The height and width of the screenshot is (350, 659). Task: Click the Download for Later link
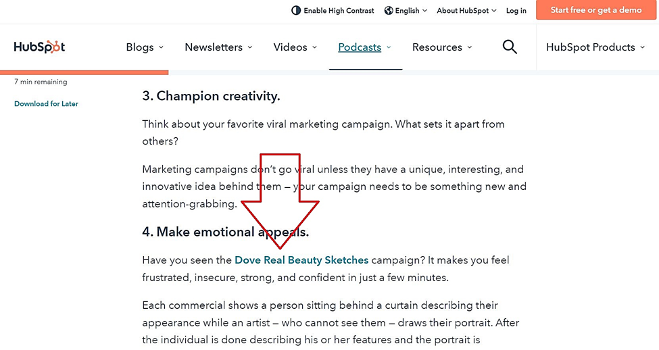pyautogui.click(x=46, y=104)
